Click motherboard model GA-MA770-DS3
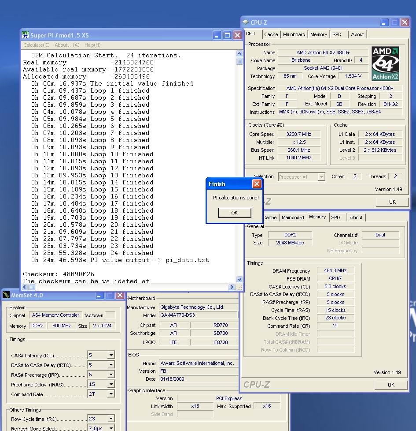The height and width of the screenshot is (431, 416). point(199,315)
